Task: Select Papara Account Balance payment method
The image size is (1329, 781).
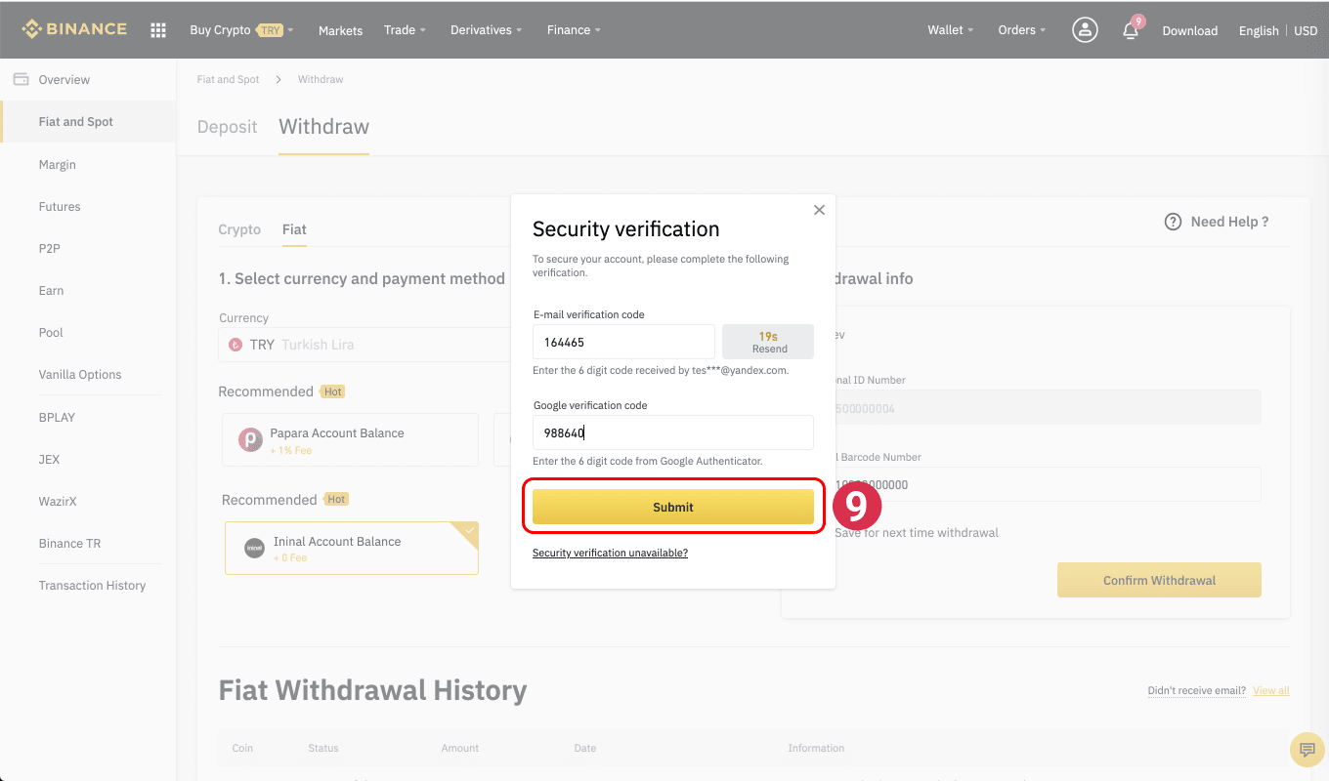Action: [350, 439]
